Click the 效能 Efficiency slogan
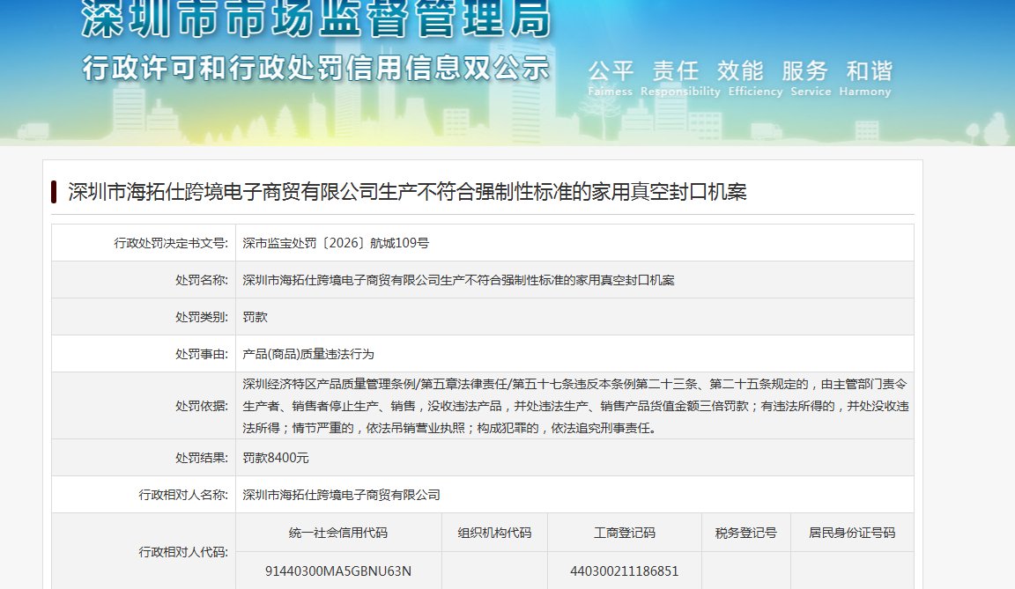 coord(755,78)
